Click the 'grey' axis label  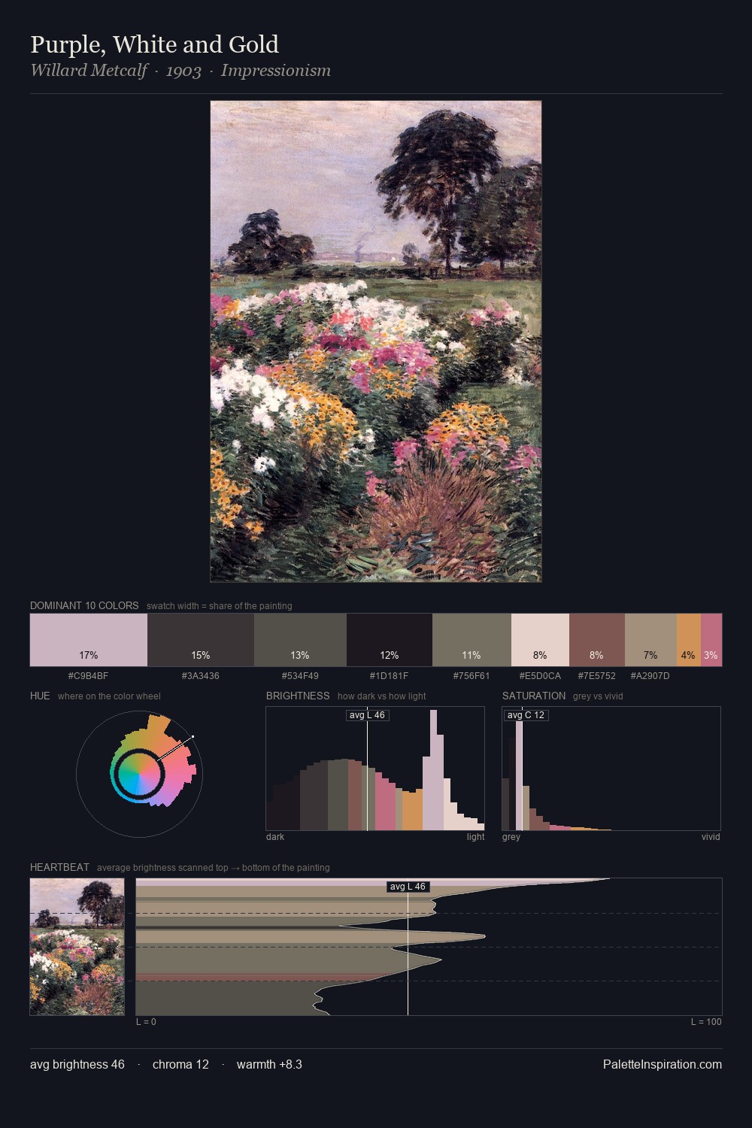click(511, 837)
